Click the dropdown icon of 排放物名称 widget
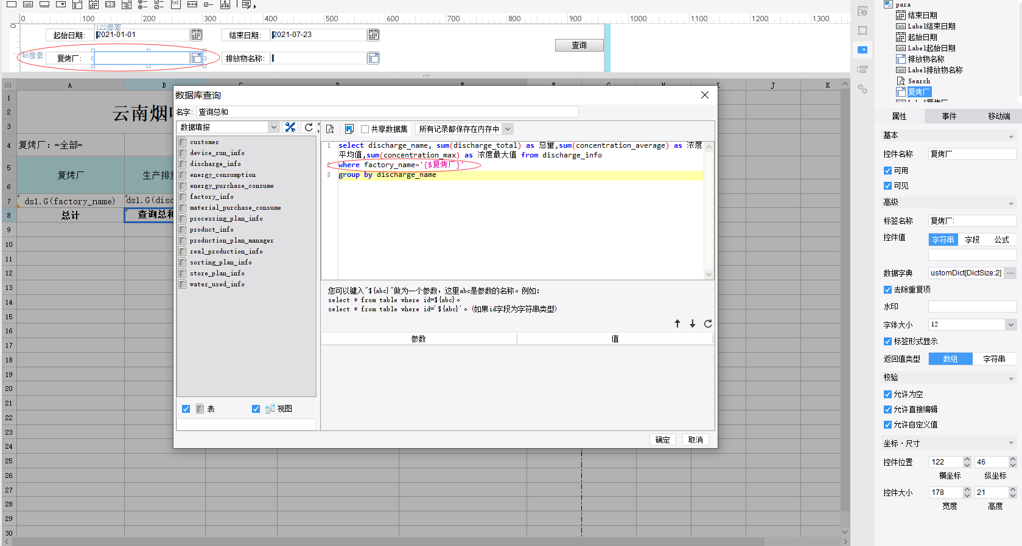This screenshot has width=1022, height=546. pyautogui.click(x=374, y=58)
